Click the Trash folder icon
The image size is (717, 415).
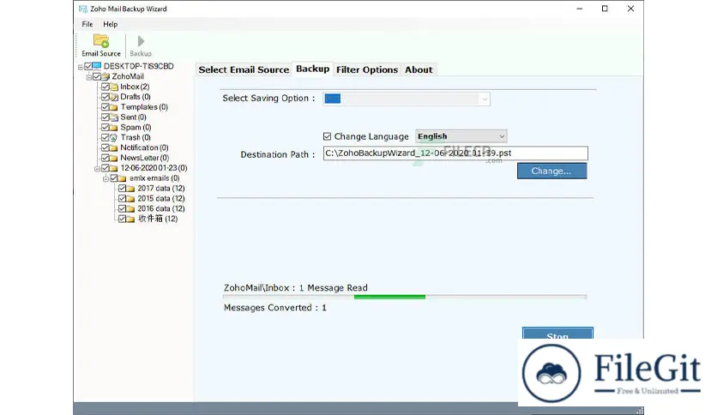114,137
